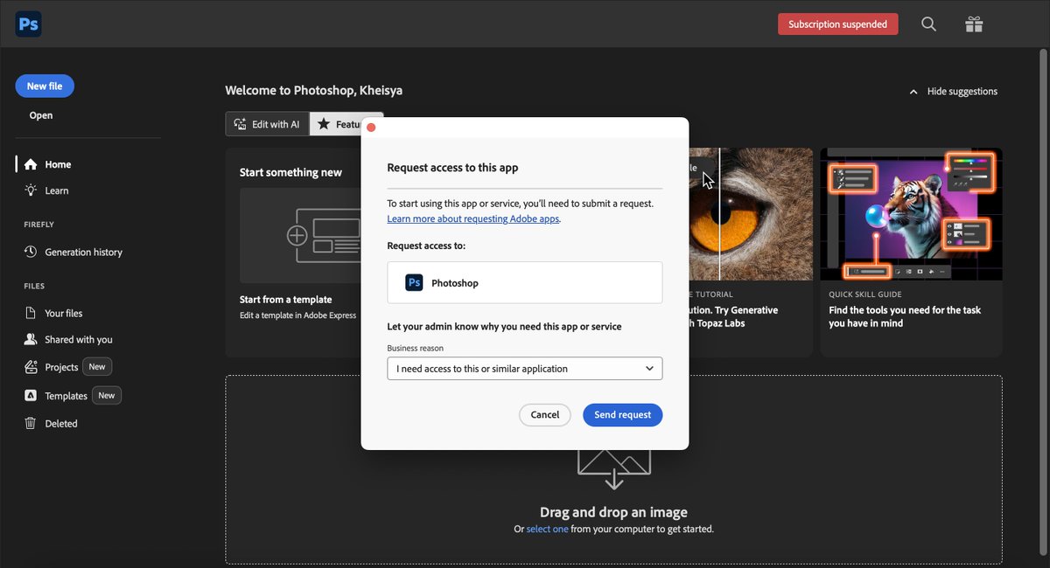1050x568 pixels.
Task: Click the Projects sidebar icon
Action: pyautogui.click(x=31, y=367)
